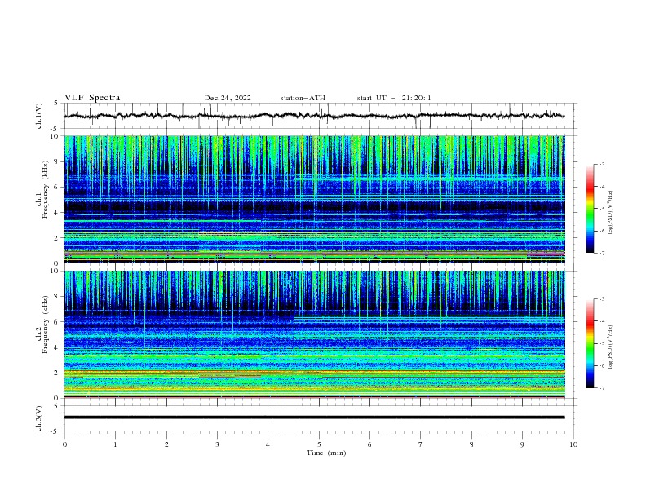Click the ch.1 waveform trace
646x499 pixels.
[314, 116]
